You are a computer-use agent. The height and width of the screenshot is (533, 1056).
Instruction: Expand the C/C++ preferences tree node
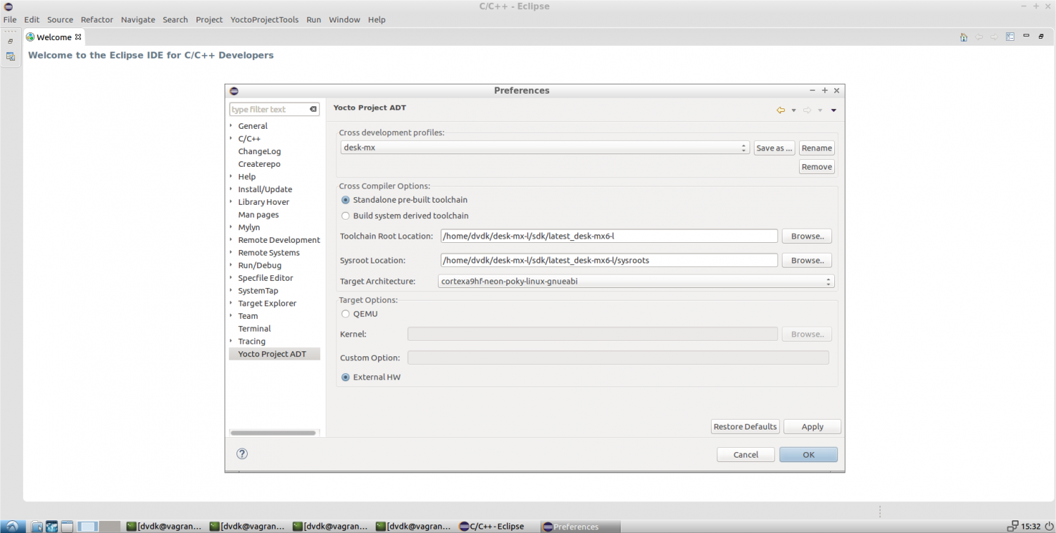tap(231, 139)
